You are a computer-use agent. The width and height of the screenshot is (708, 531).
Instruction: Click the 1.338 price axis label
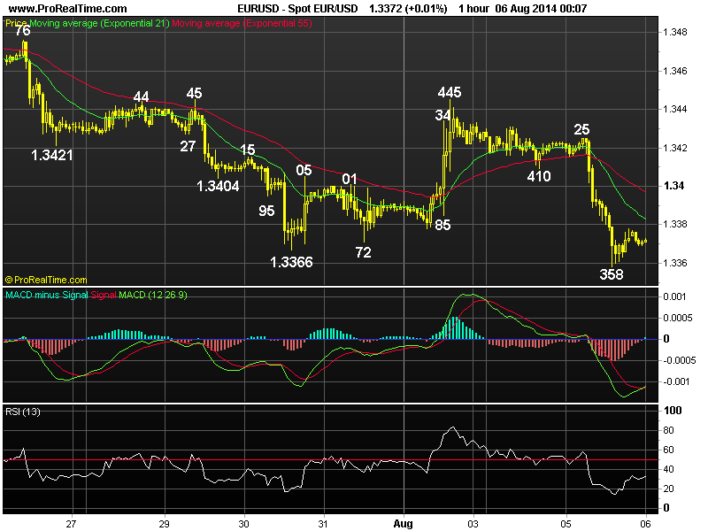point(674,225)
